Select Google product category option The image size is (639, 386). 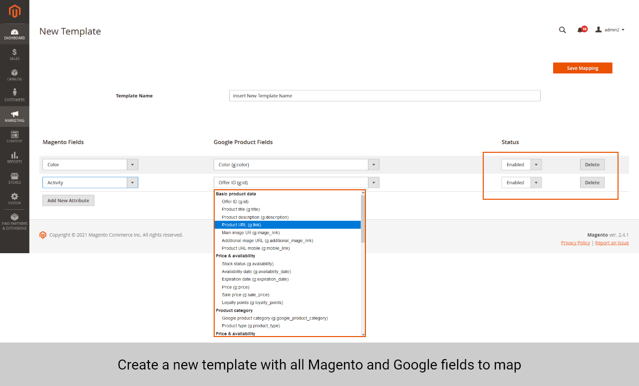click(x=288, y=318)
